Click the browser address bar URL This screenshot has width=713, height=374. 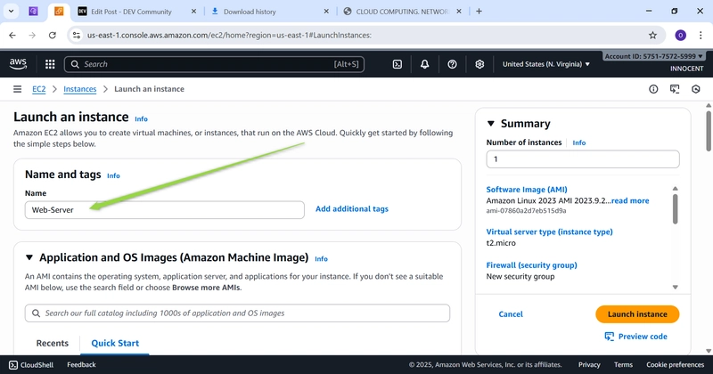229,35
